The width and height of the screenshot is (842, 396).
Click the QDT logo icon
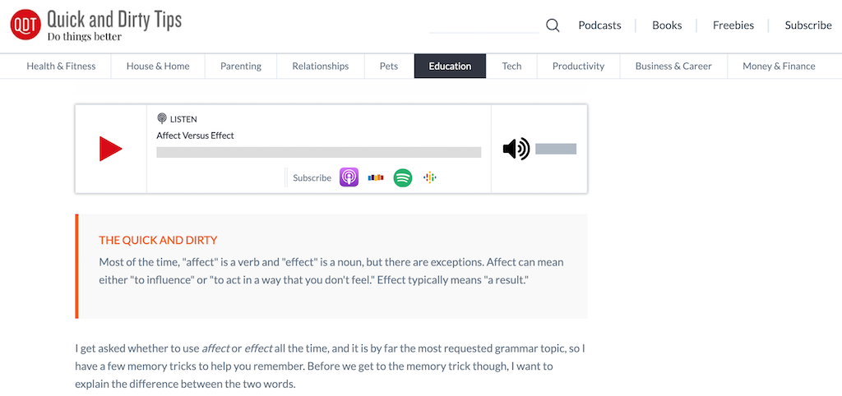coord(25,25)
